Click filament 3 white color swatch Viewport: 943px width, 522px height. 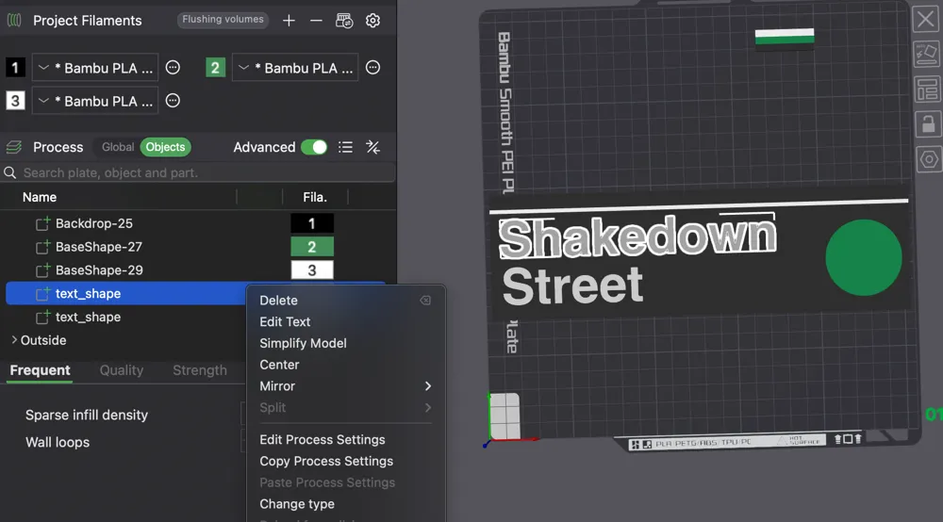pos(15,100)
